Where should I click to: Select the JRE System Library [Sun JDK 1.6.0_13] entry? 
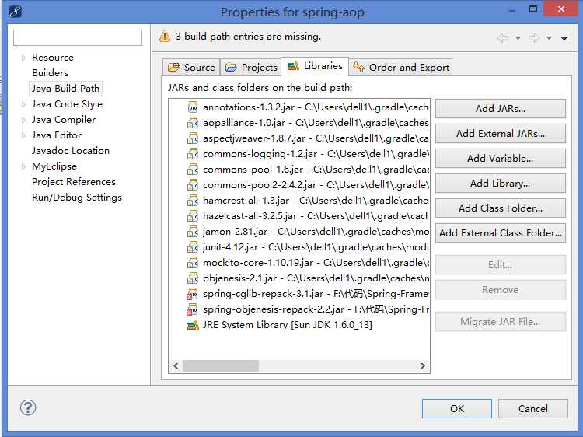(x=287, y=325)
